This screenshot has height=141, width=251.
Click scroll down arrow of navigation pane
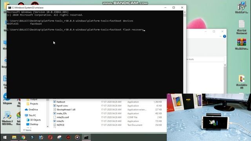47,127
